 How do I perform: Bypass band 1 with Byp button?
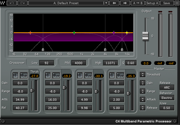point(24,76)
